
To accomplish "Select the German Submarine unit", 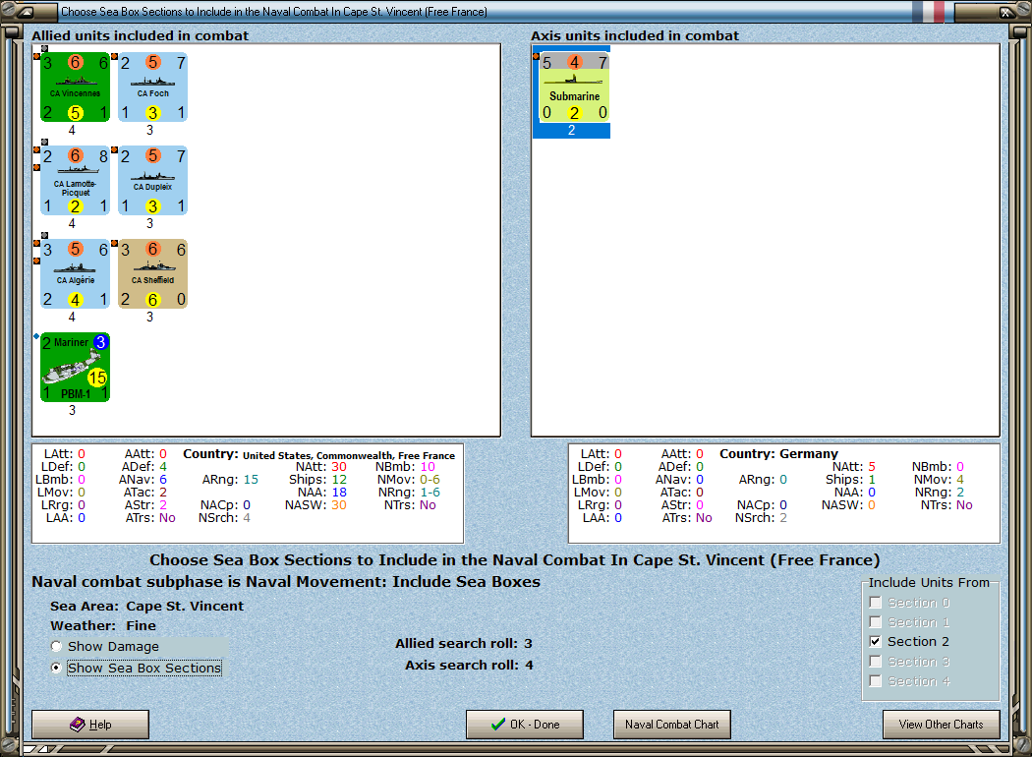I will tap(574, 87).
